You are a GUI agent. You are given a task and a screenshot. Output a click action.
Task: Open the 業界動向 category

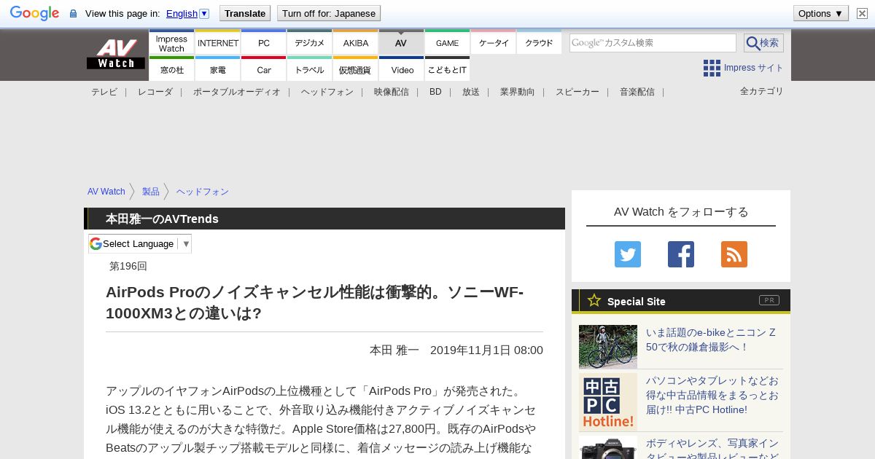tap(518, 92)
